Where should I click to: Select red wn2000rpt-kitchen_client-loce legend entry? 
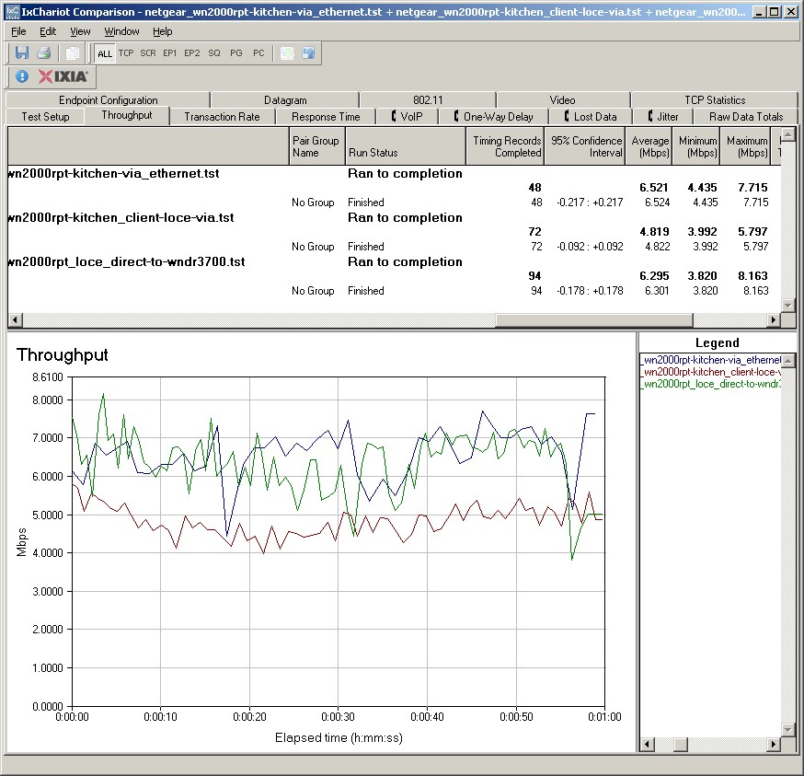(x=711, y=372)
